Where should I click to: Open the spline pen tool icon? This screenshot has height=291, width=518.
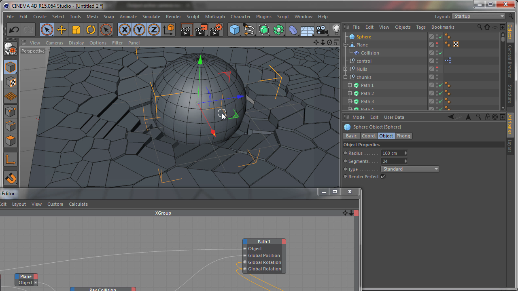coord(249,30)
